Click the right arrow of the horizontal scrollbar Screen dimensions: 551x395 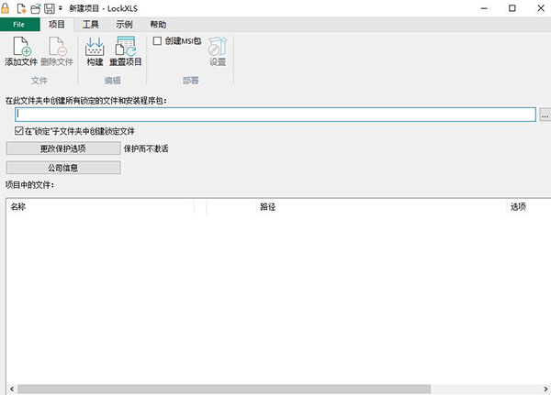click(x=545, y=389)
